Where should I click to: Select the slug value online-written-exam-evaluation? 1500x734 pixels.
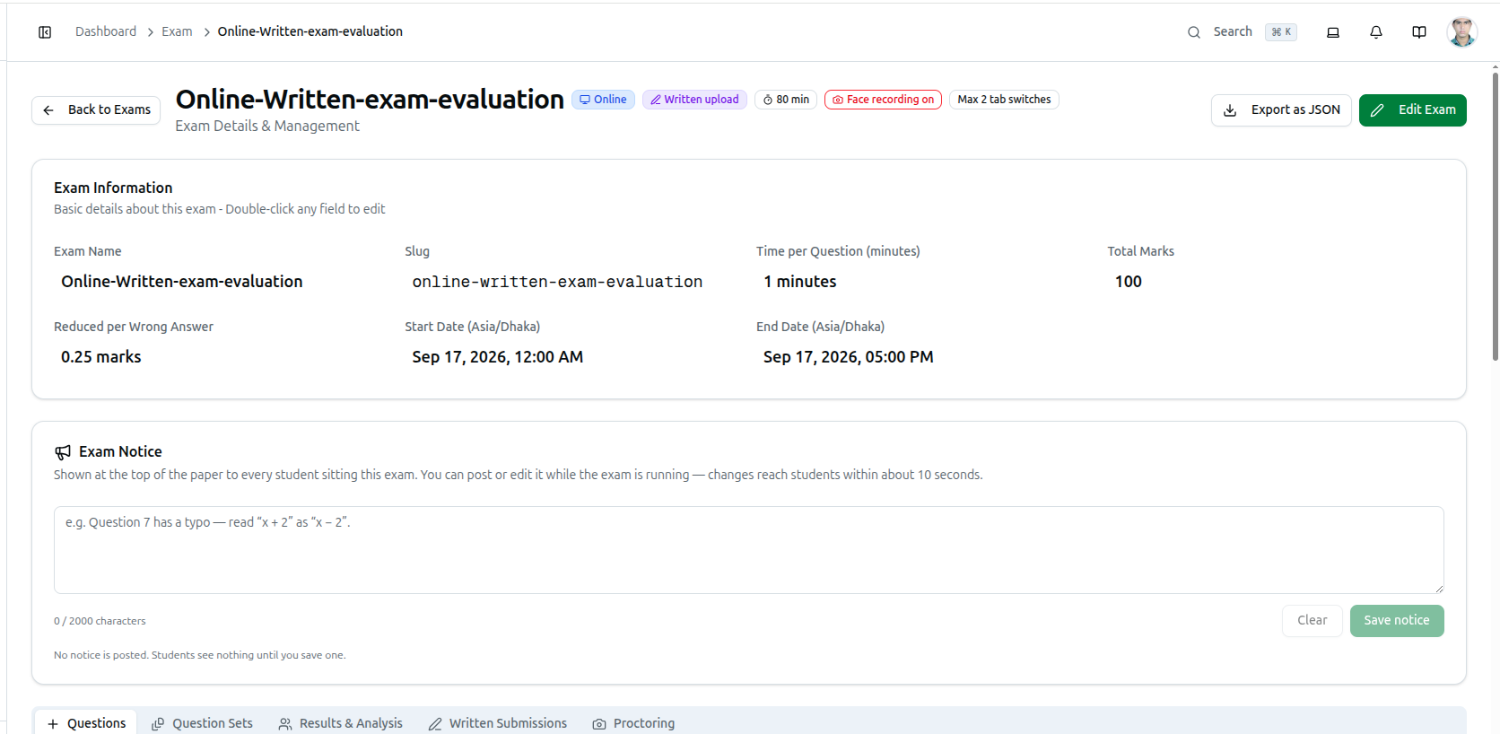(557, 282)
